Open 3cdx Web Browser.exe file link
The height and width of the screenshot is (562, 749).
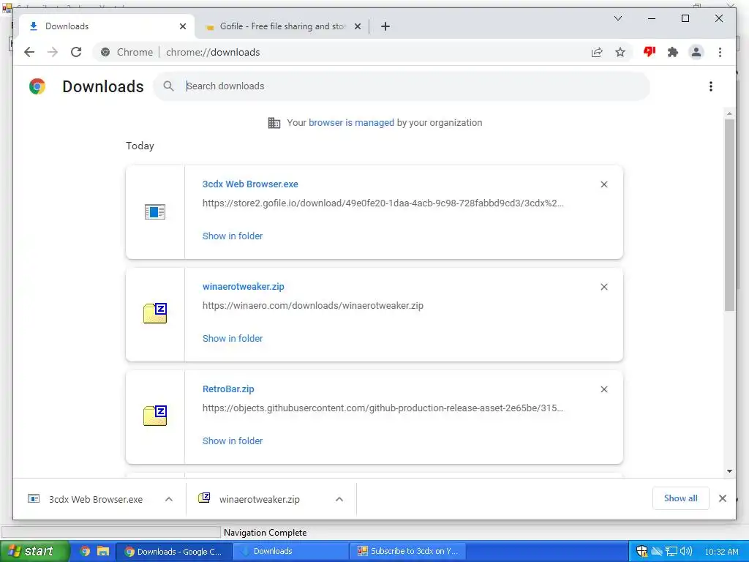tap(250, 184)
